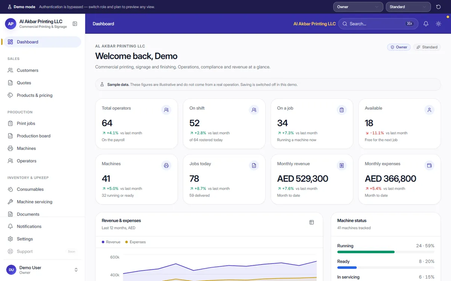451x281 pixels.
Task: Click the Customers people icon in sidebar
Action: (x=10, y=70)
